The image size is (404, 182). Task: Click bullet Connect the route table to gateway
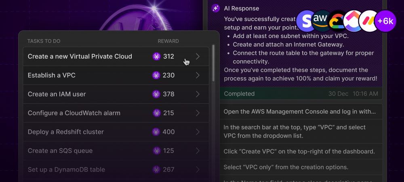pyautogui.click(x=303, y=57)
